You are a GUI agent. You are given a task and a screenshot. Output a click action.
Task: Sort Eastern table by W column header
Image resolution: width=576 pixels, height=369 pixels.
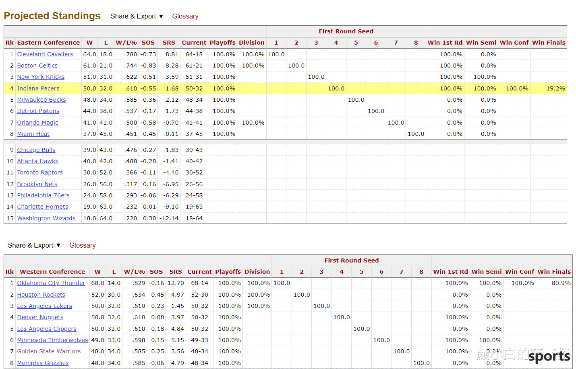[89, 43]
